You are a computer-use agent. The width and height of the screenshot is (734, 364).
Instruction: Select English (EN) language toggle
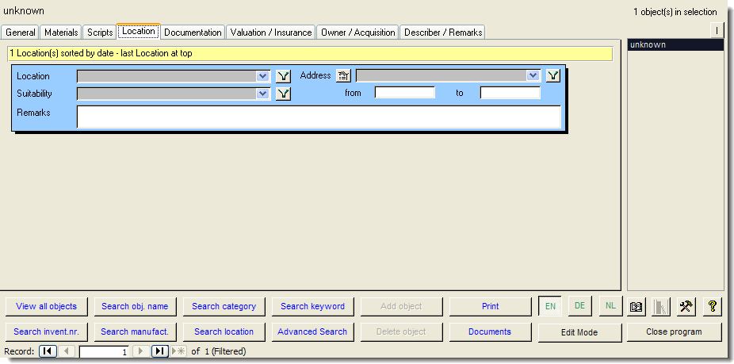coord(549,306)
